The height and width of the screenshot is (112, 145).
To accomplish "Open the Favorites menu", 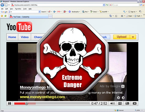I will coord(18,9).
